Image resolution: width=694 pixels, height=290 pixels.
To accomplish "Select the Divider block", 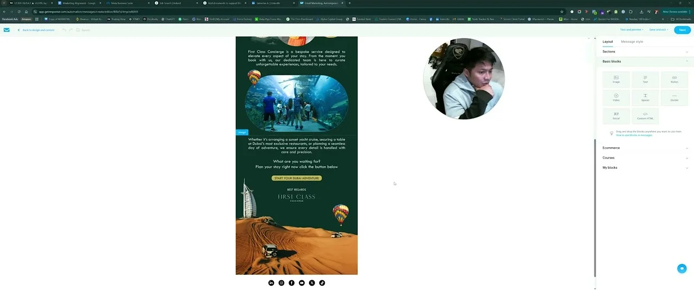I will point(674,97).
